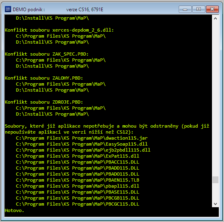Click the line 'Konflikt souboru ZAK_SPEC.PBD:'

(x=46, y=54)
